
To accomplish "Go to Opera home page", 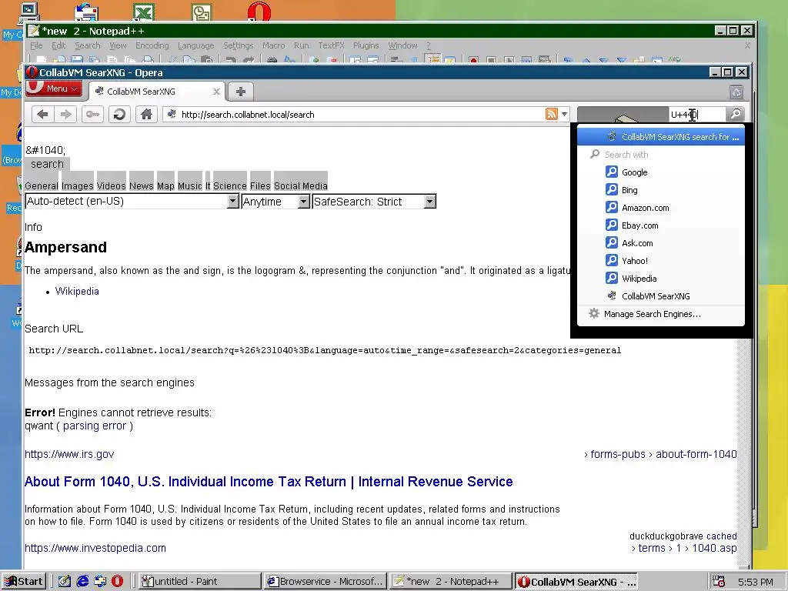I will pos(146,114).
